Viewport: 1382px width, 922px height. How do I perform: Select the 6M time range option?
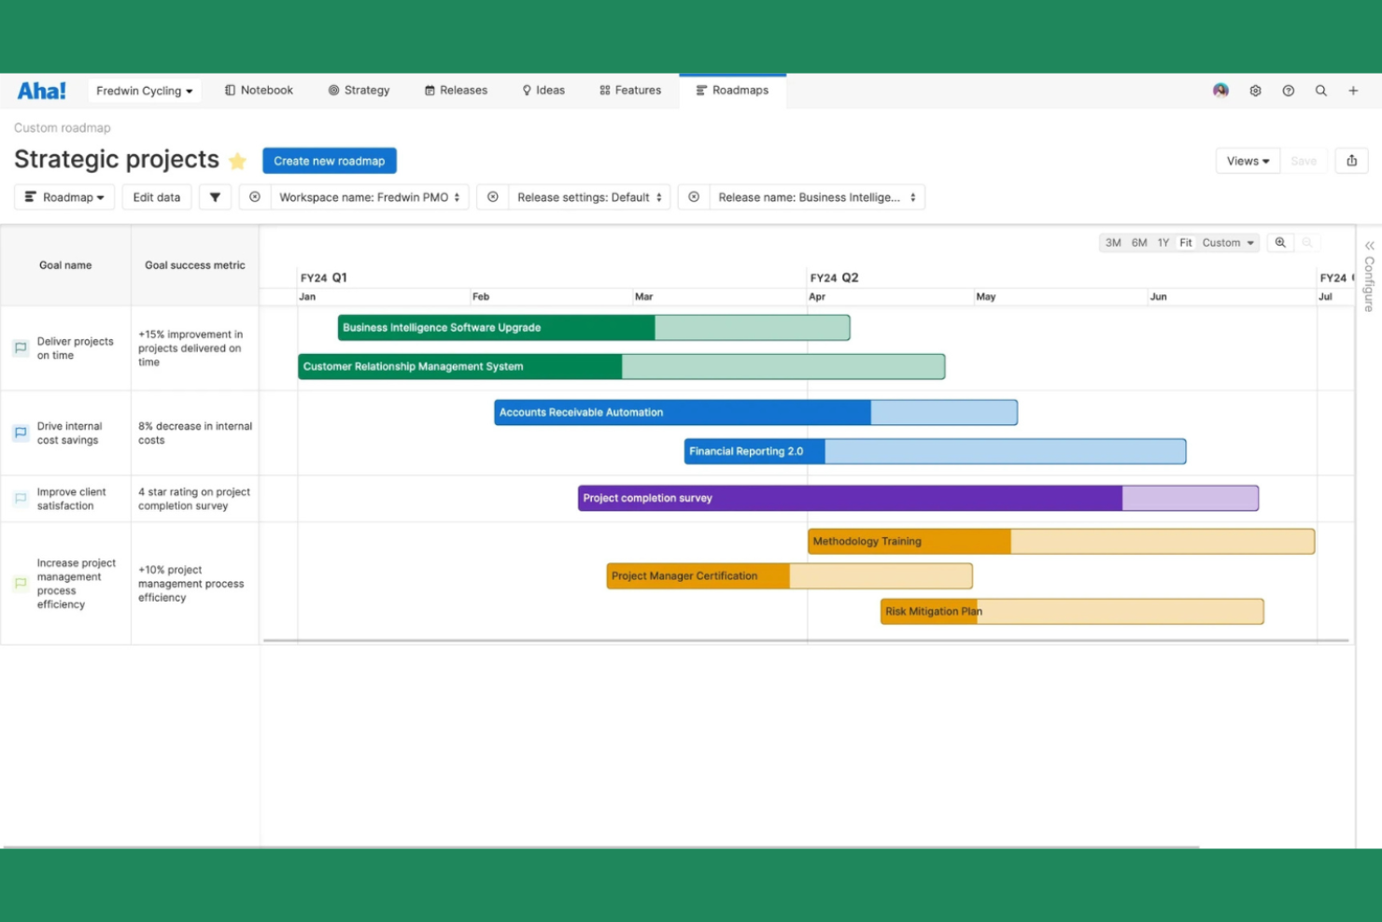[1139, 243]
